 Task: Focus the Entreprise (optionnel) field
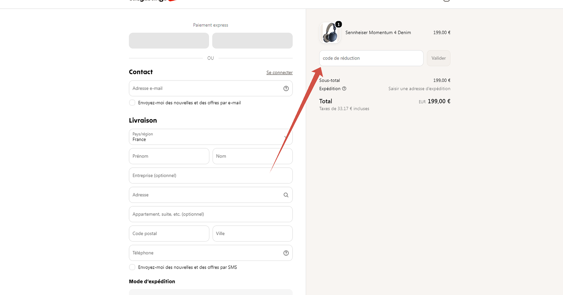coord(211,175)
